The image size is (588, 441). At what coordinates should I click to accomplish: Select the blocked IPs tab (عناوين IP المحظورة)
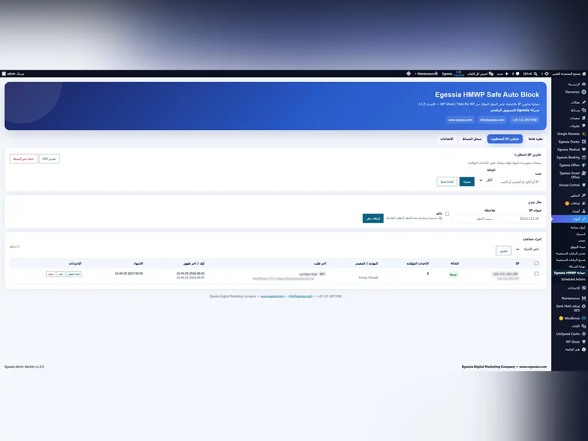505,139
